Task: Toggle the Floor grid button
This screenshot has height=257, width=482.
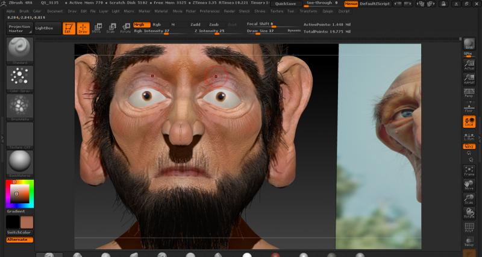Action: pos(469,106)
